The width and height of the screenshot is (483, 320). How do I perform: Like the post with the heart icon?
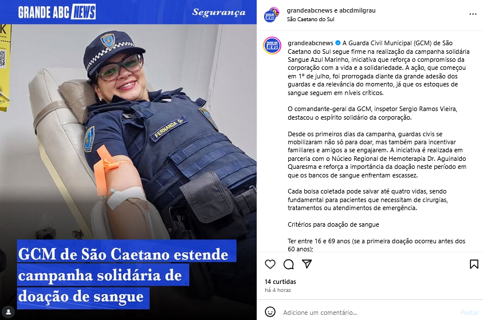270,264
